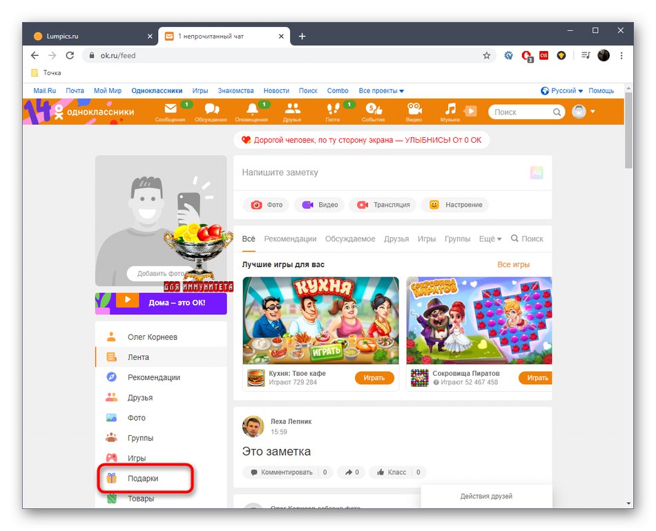Open the Mail.Ru link
The width and height of the screenshot is (656, 531).
click(45, 90)
